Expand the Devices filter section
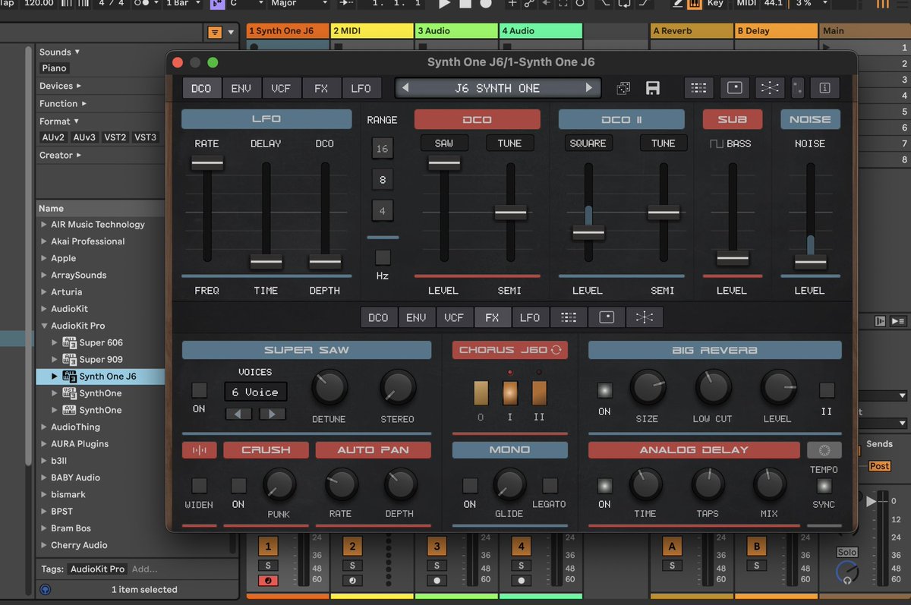Screen dimensions: 911x605 tap(60, 86)
